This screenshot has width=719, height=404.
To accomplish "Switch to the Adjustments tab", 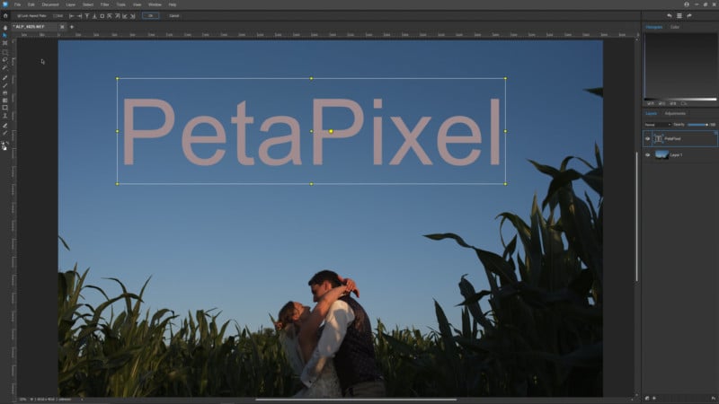I will click(675, 114).
